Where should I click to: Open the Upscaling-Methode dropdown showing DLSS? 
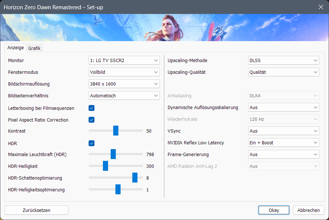point(283,60)
